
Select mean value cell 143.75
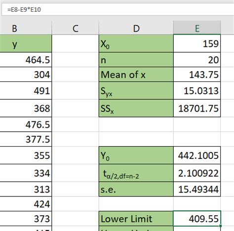coord(197,75)
